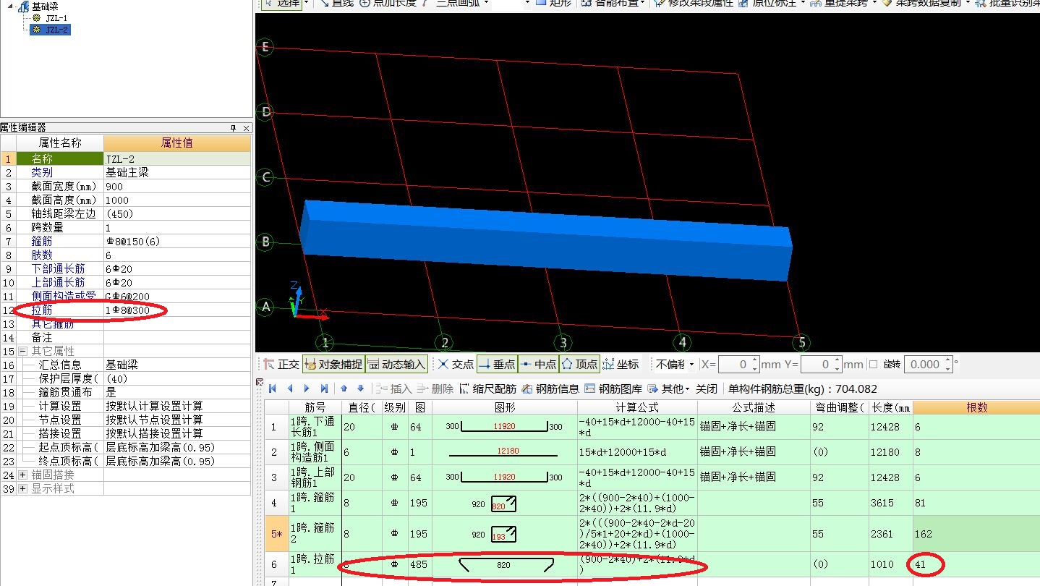Open 钢筋图库 rebar shape library
This screenshot has width=1040, height=586.
pos(613,388)
